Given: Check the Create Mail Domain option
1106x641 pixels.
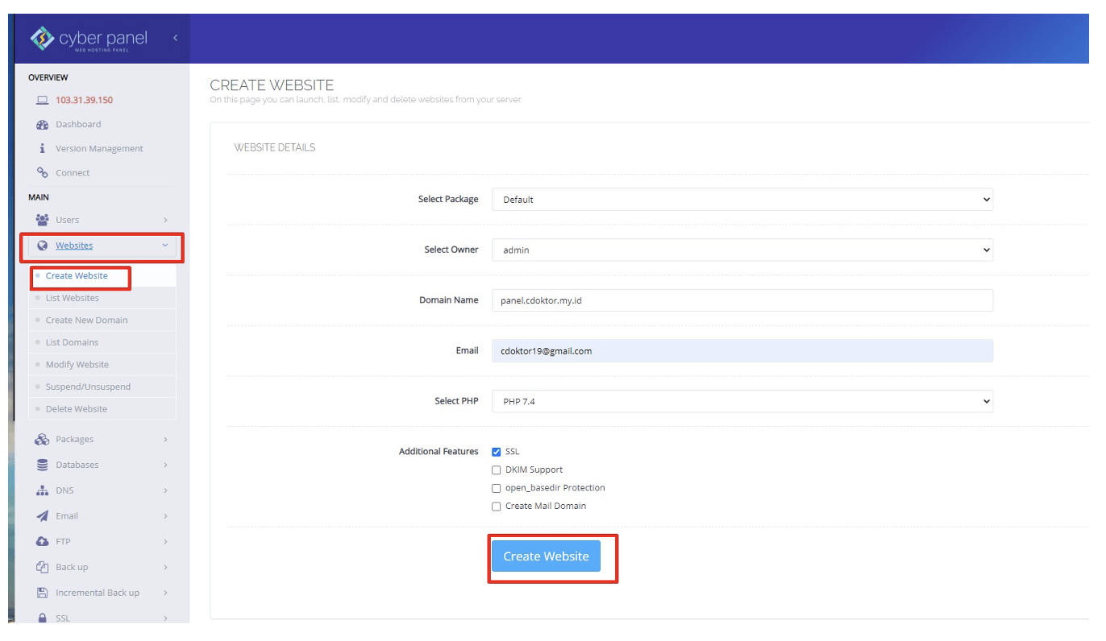Looking at the screenshot, I should pos(496,506).
